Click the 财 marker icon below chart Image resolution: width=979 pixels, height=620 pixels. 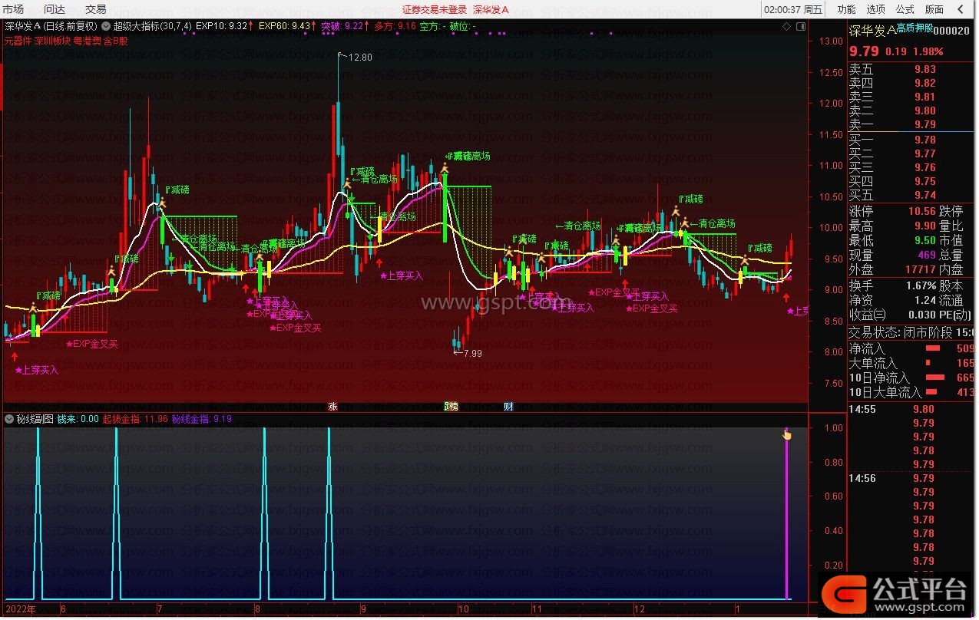[x=508, y=407]
